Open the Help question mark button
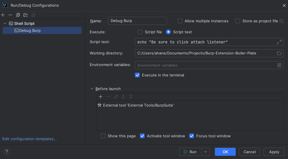The height and width of the screenshot is (159, 288). [7, 152]
